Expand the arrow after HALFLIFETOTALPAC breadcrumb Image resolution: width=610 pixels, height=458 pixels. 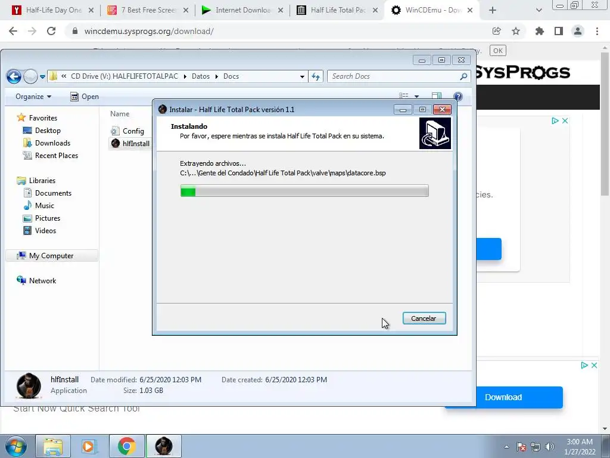(185, 77)
